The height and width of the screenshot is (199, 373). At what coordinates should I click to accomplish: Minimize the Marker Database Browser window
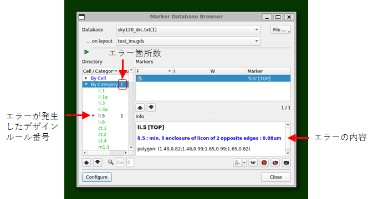[267, 17]
